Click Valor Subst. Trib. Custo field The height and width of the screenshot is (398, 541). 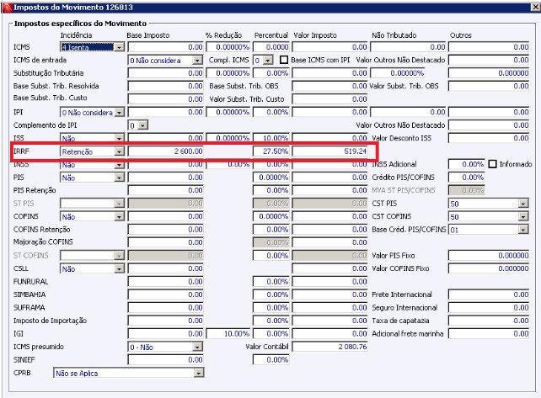329,99
